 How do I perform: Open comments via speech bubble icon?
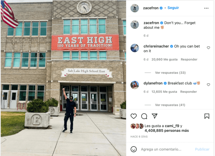click(144, 116)
